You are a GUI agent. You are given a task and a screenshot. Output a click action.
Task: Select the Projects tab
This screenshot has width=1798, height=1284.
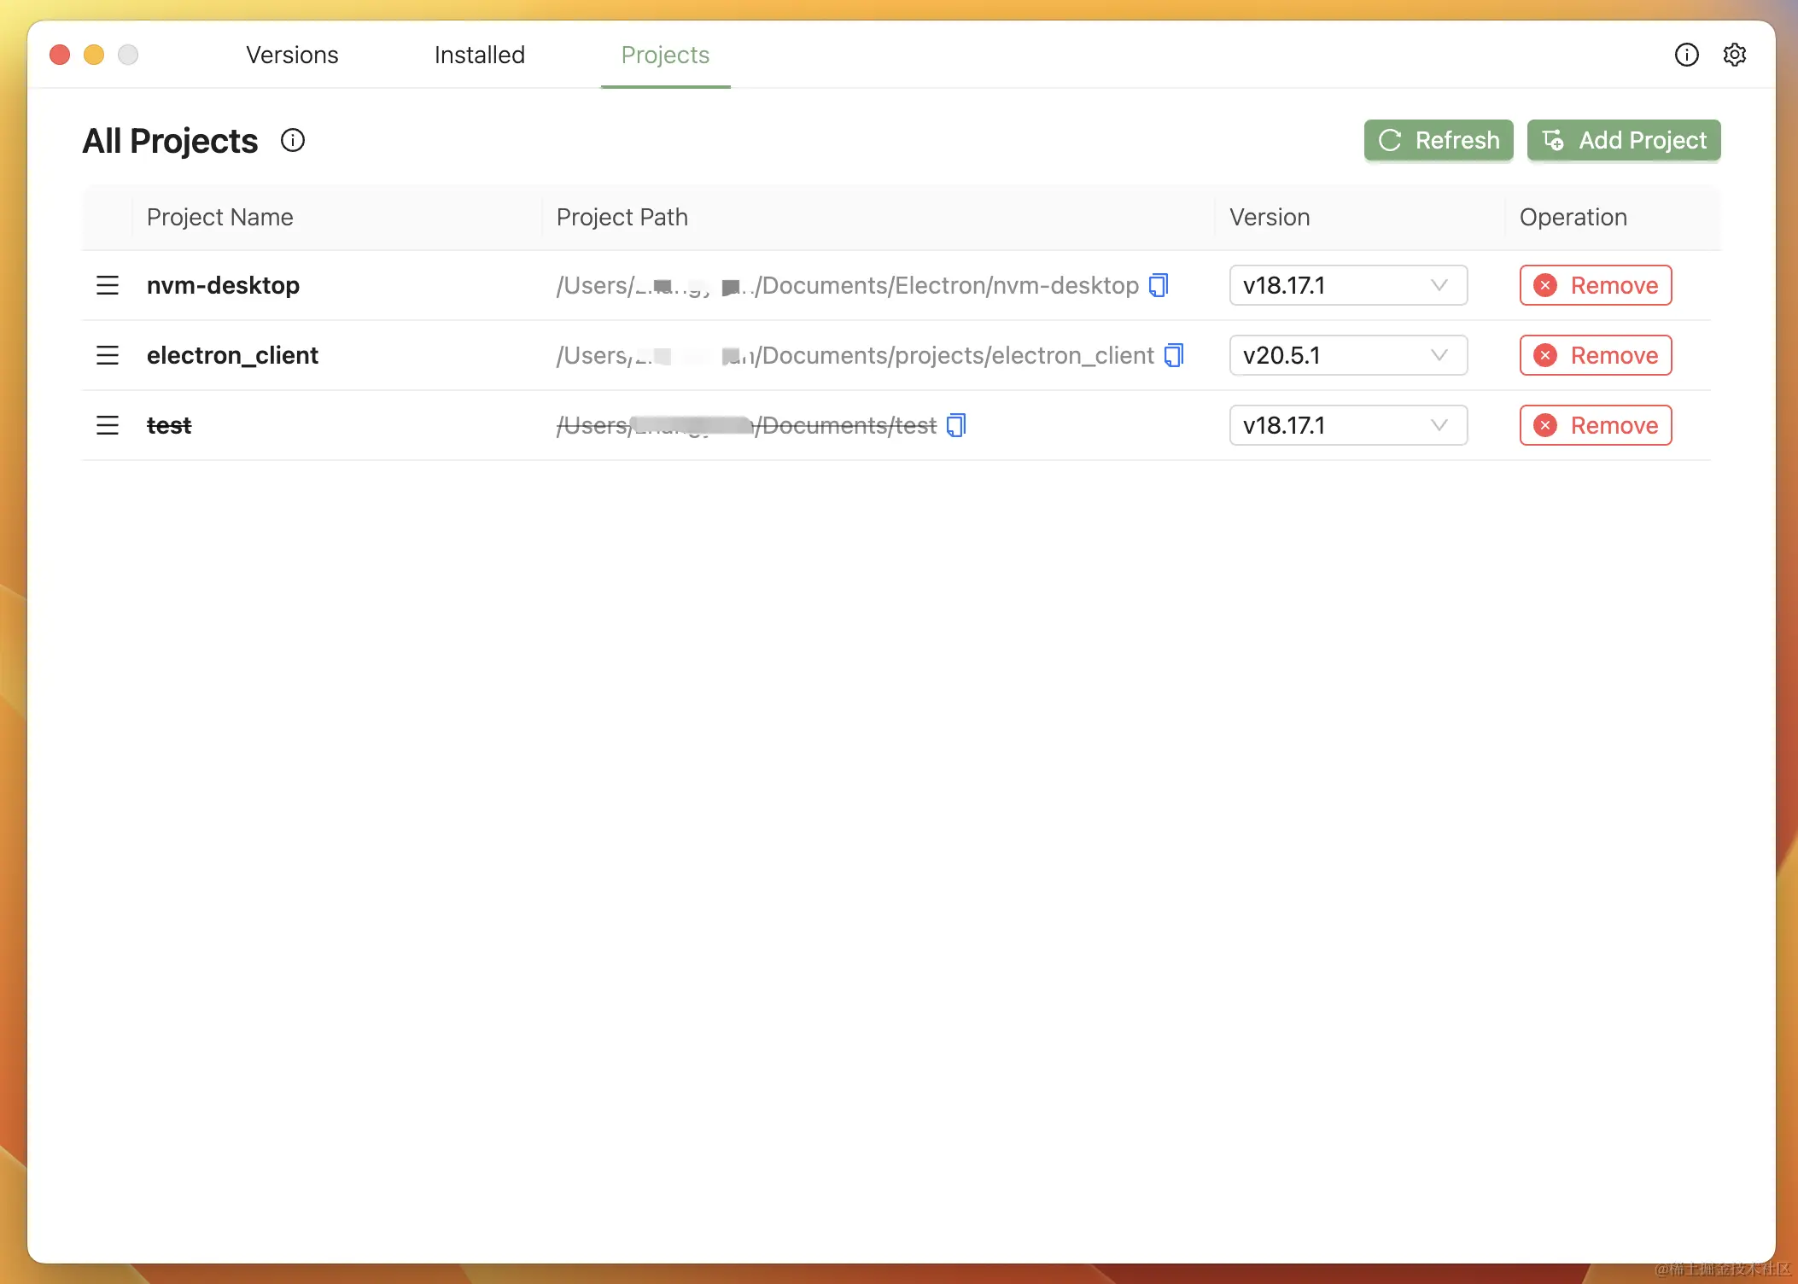(x=665, y=55)
